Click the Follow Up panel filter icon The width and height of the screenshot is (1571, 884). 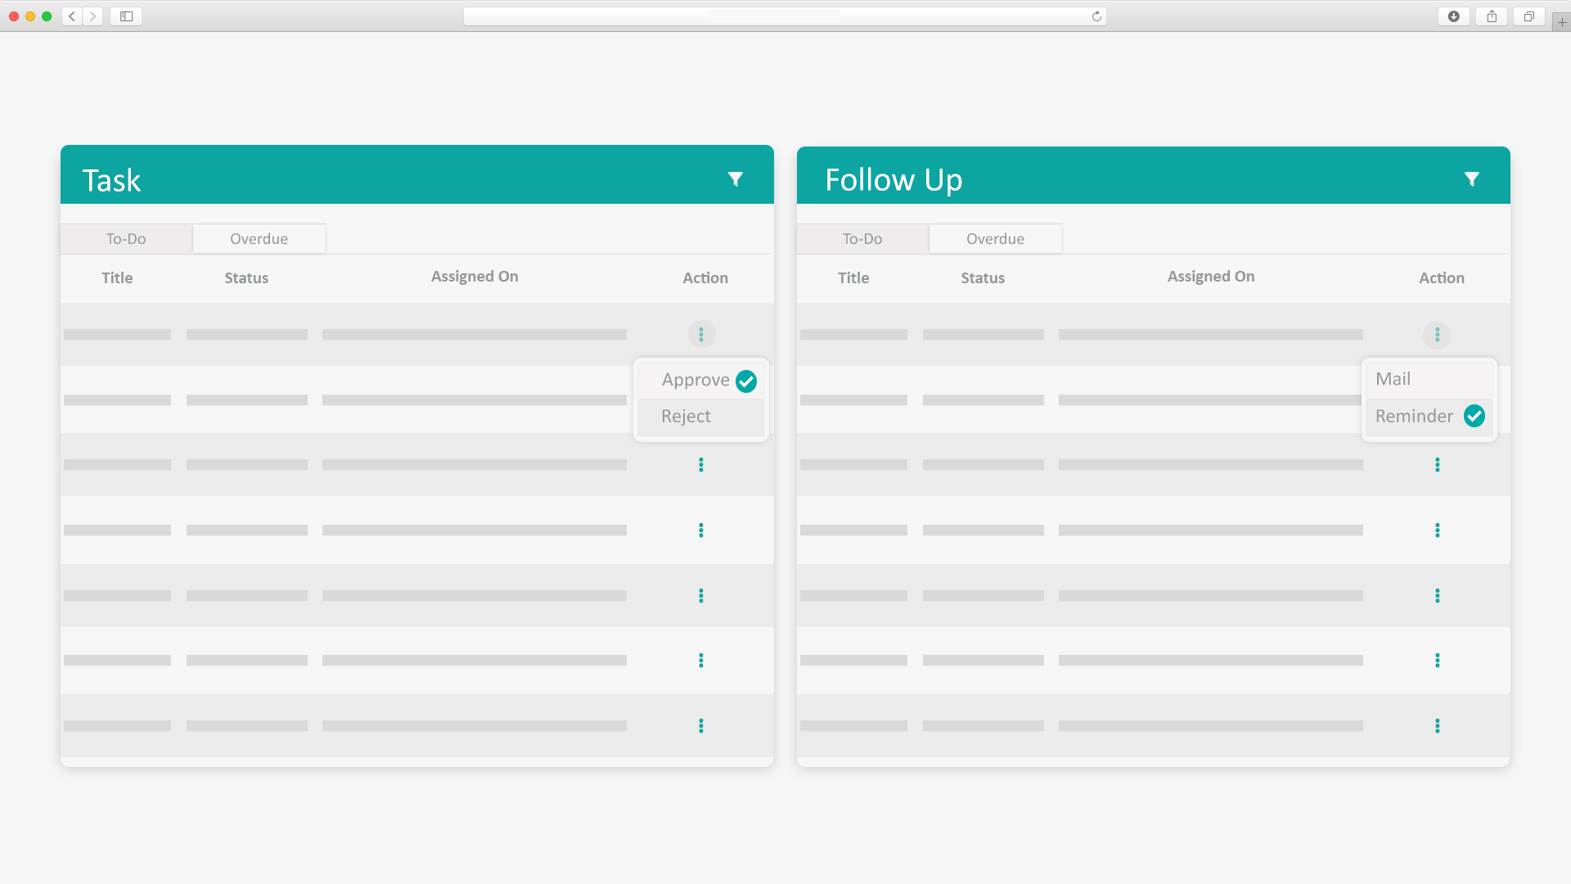[x=1471, y=179]
